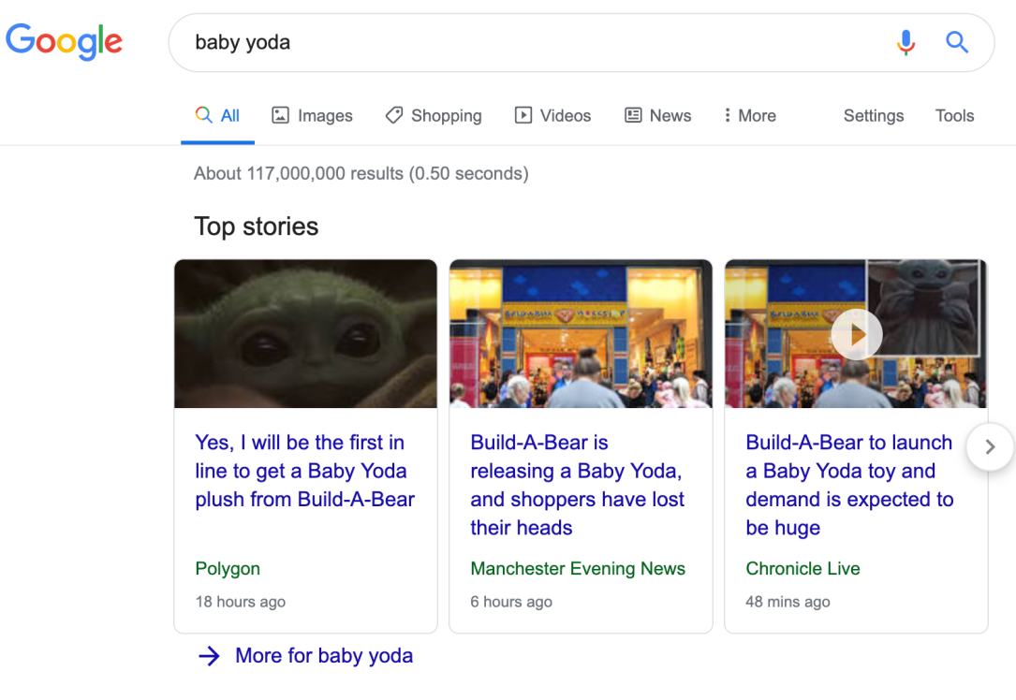This screenshot has height=700, width=1016.
Task: Click the Shopping price tag icon
Action: (x=393, y=114)
